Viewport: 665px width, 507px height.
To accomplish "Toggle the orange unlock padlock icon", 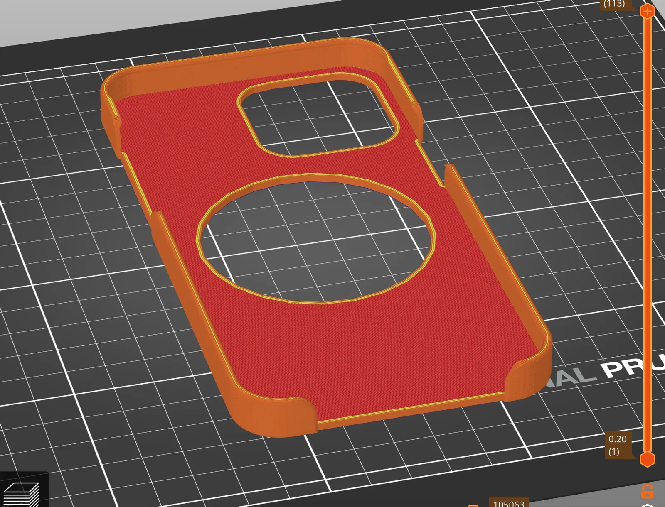I will 647,491.
